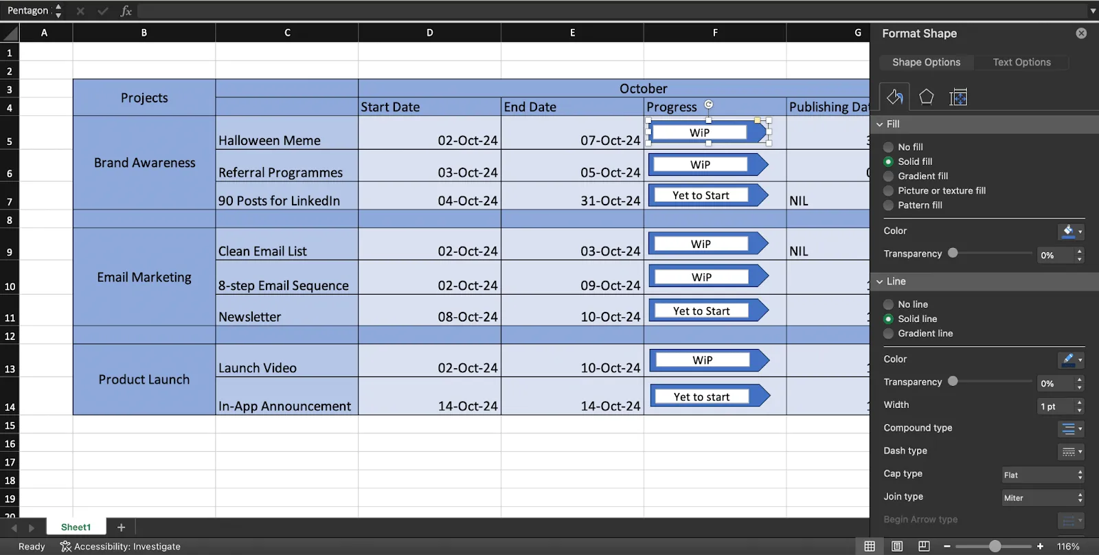This screenshot has width=1099, height=555.
Task: Open the Effects pentagon tab icon
Action: point(926,98)
